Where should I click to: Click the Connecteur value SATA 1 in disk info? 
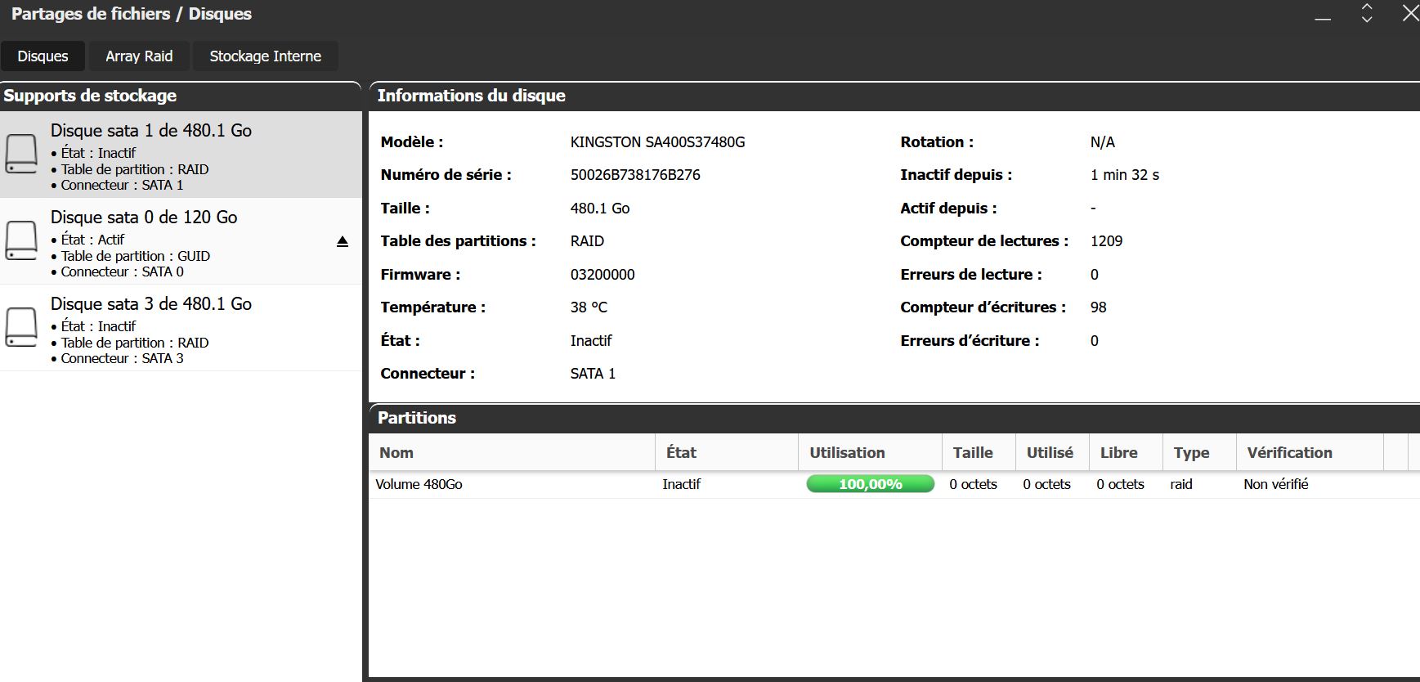tap(593, 374)
